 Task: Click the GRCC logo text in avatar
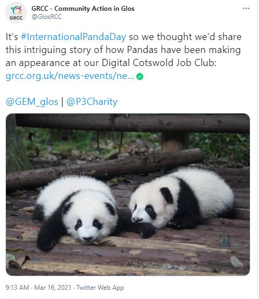pos(16,18)
